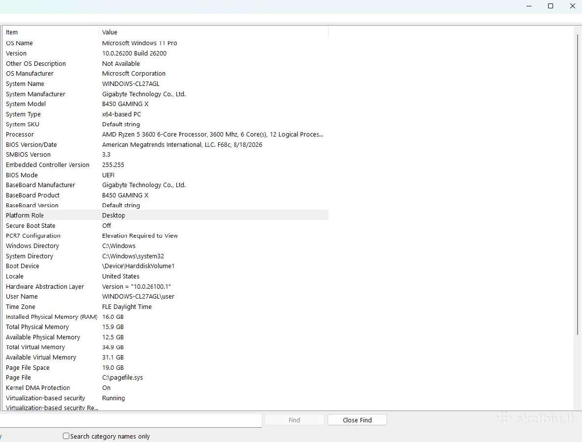Minimize the System Information window
This screenshot has width=582, height=442.
(x=529, y=6)
